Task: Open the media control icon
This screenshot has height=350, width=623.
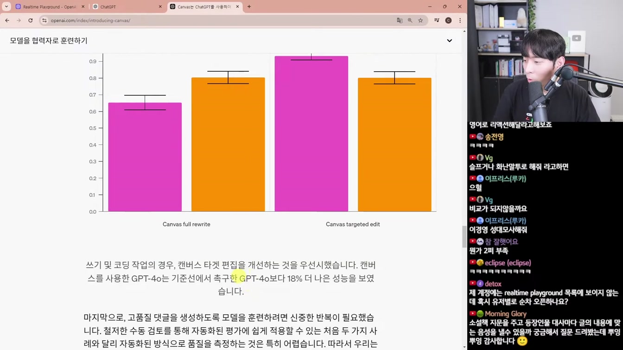Action: [437, 20]
